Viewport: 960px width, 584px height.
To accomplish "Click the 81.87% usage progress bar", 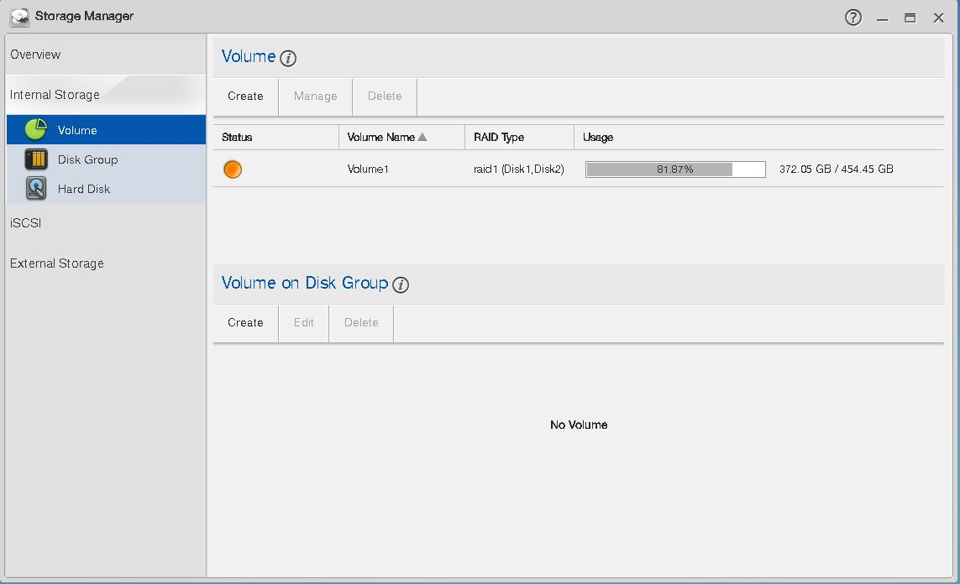I will coord(675,169).
